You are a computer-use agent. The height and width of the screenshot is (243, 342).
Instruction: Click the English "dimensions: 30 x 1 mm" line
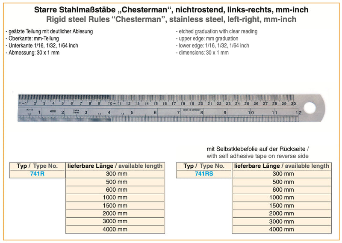point(202,53)
